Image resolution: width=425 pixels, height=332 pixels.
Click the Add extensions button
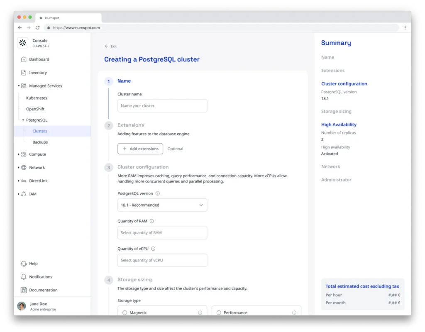(x=140, y=149)
